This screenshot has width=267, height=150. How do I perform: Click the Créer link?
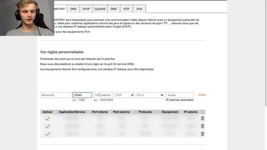(x=202, y=95)
